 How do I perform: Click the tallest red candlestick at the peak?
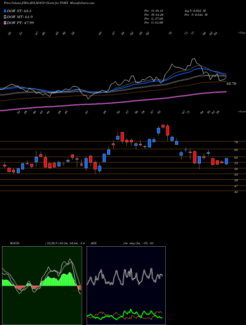tap(167, 130)
